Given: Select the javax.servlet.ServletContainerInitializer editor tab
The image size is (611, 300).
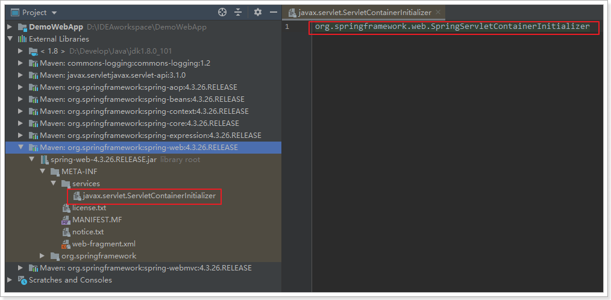Looking at the screenshot, I should [364, 13].
